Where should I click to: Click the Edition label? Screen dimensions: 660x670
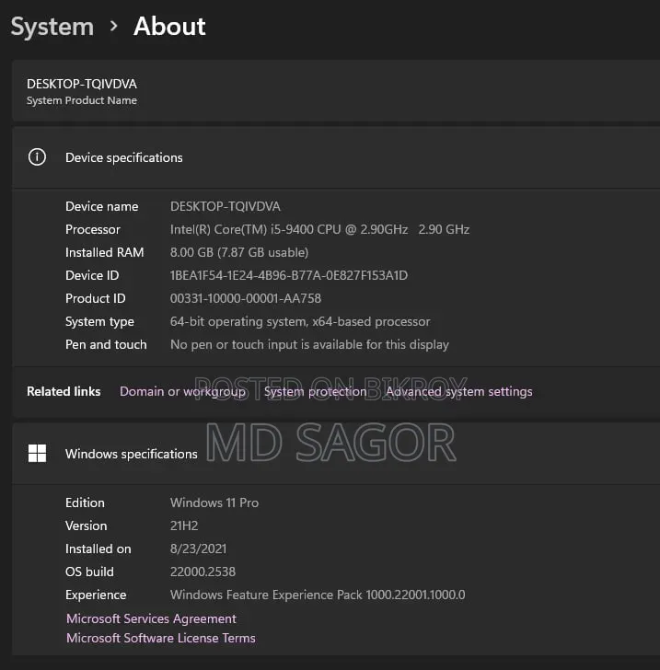[x=85, y=502]
